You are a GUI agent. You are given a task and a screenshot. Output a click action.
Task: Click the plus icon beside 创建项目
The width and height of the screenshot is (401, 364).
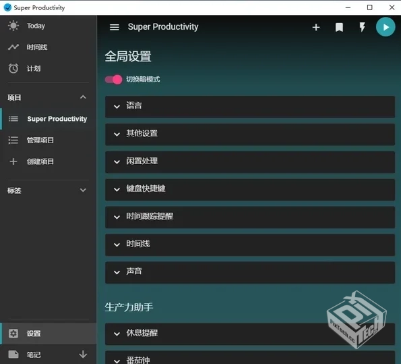coord(13,161)
